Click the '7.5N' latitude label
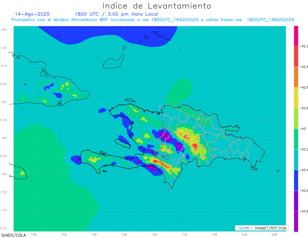This screenshot has height=238, width=308. coord(4,192)
